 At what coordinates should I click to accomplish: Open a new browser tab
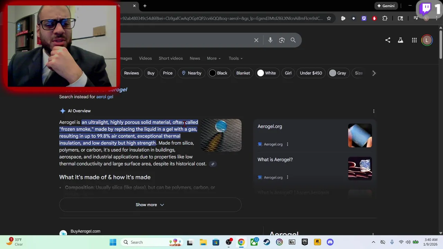pyautogui.click(x=145, y=6)
